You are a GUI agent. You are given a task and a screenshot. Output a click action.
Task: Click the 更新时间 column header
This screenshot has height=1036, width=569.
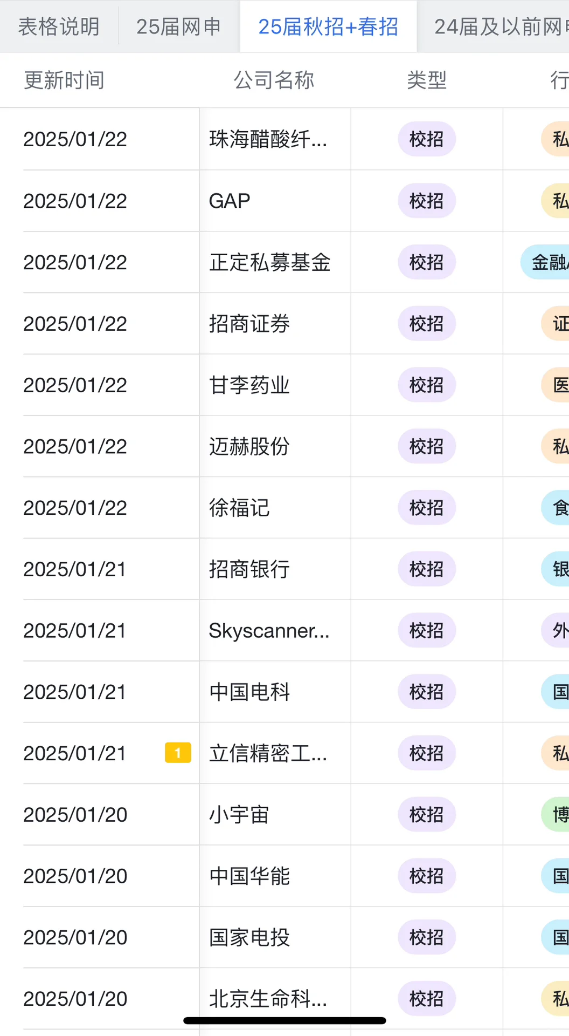point(64,80)
